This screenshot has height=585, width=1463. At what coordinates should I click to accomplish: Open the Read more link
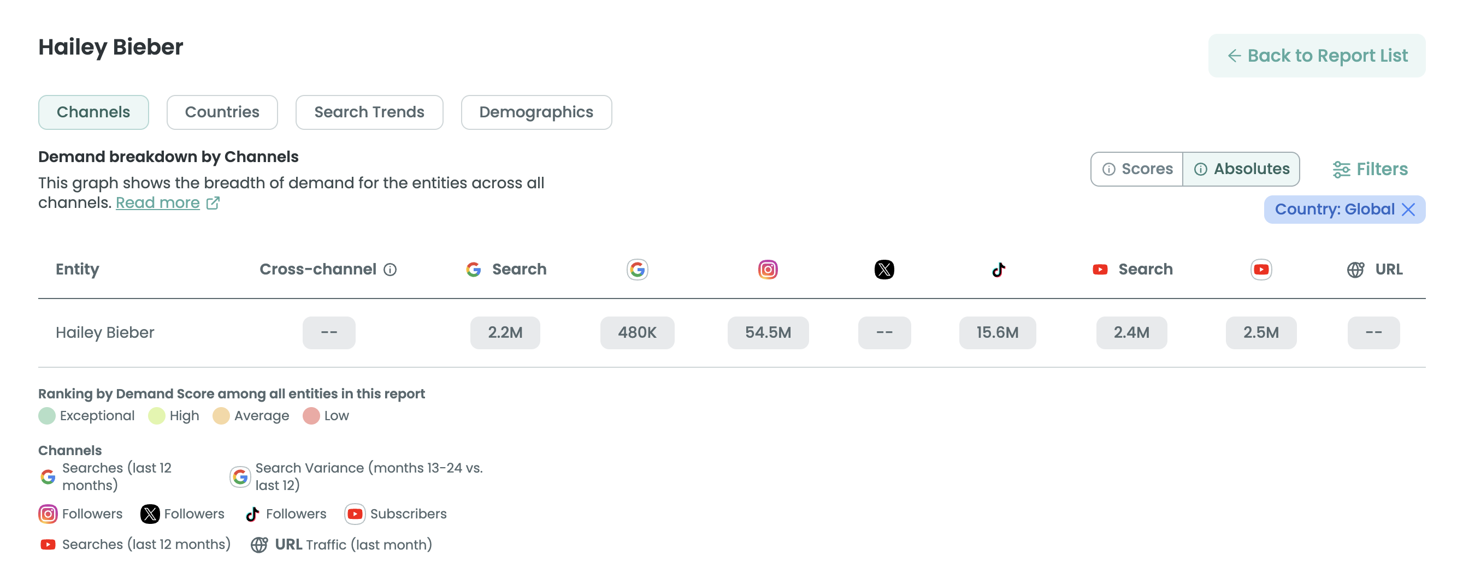tap(157, 203)
